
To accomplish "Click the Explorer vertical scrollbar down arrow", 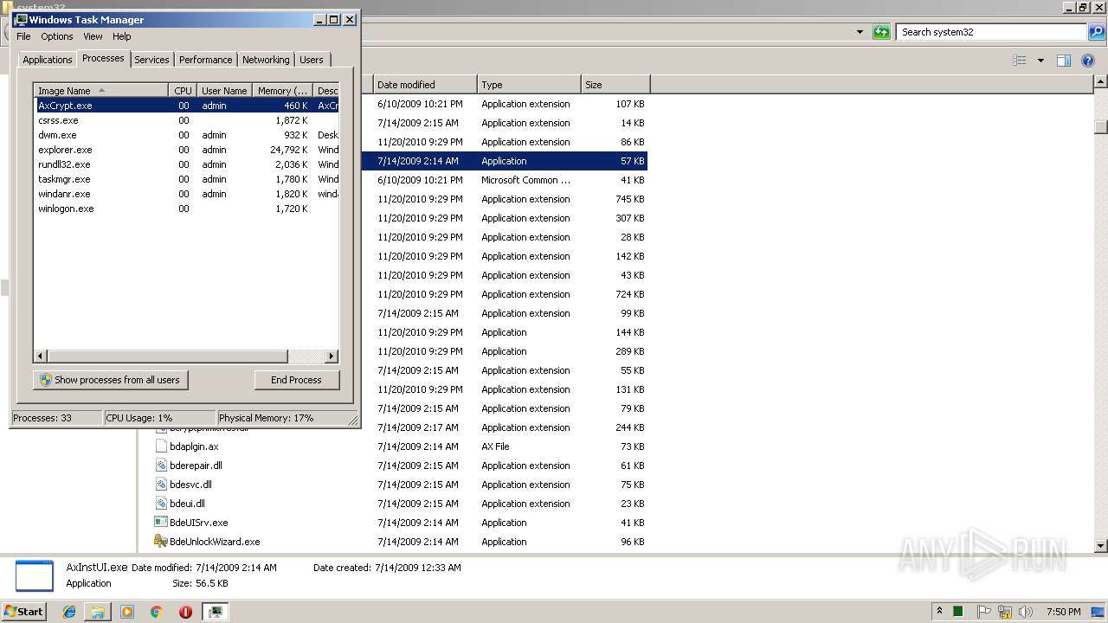I will (x=1100, y=546).
